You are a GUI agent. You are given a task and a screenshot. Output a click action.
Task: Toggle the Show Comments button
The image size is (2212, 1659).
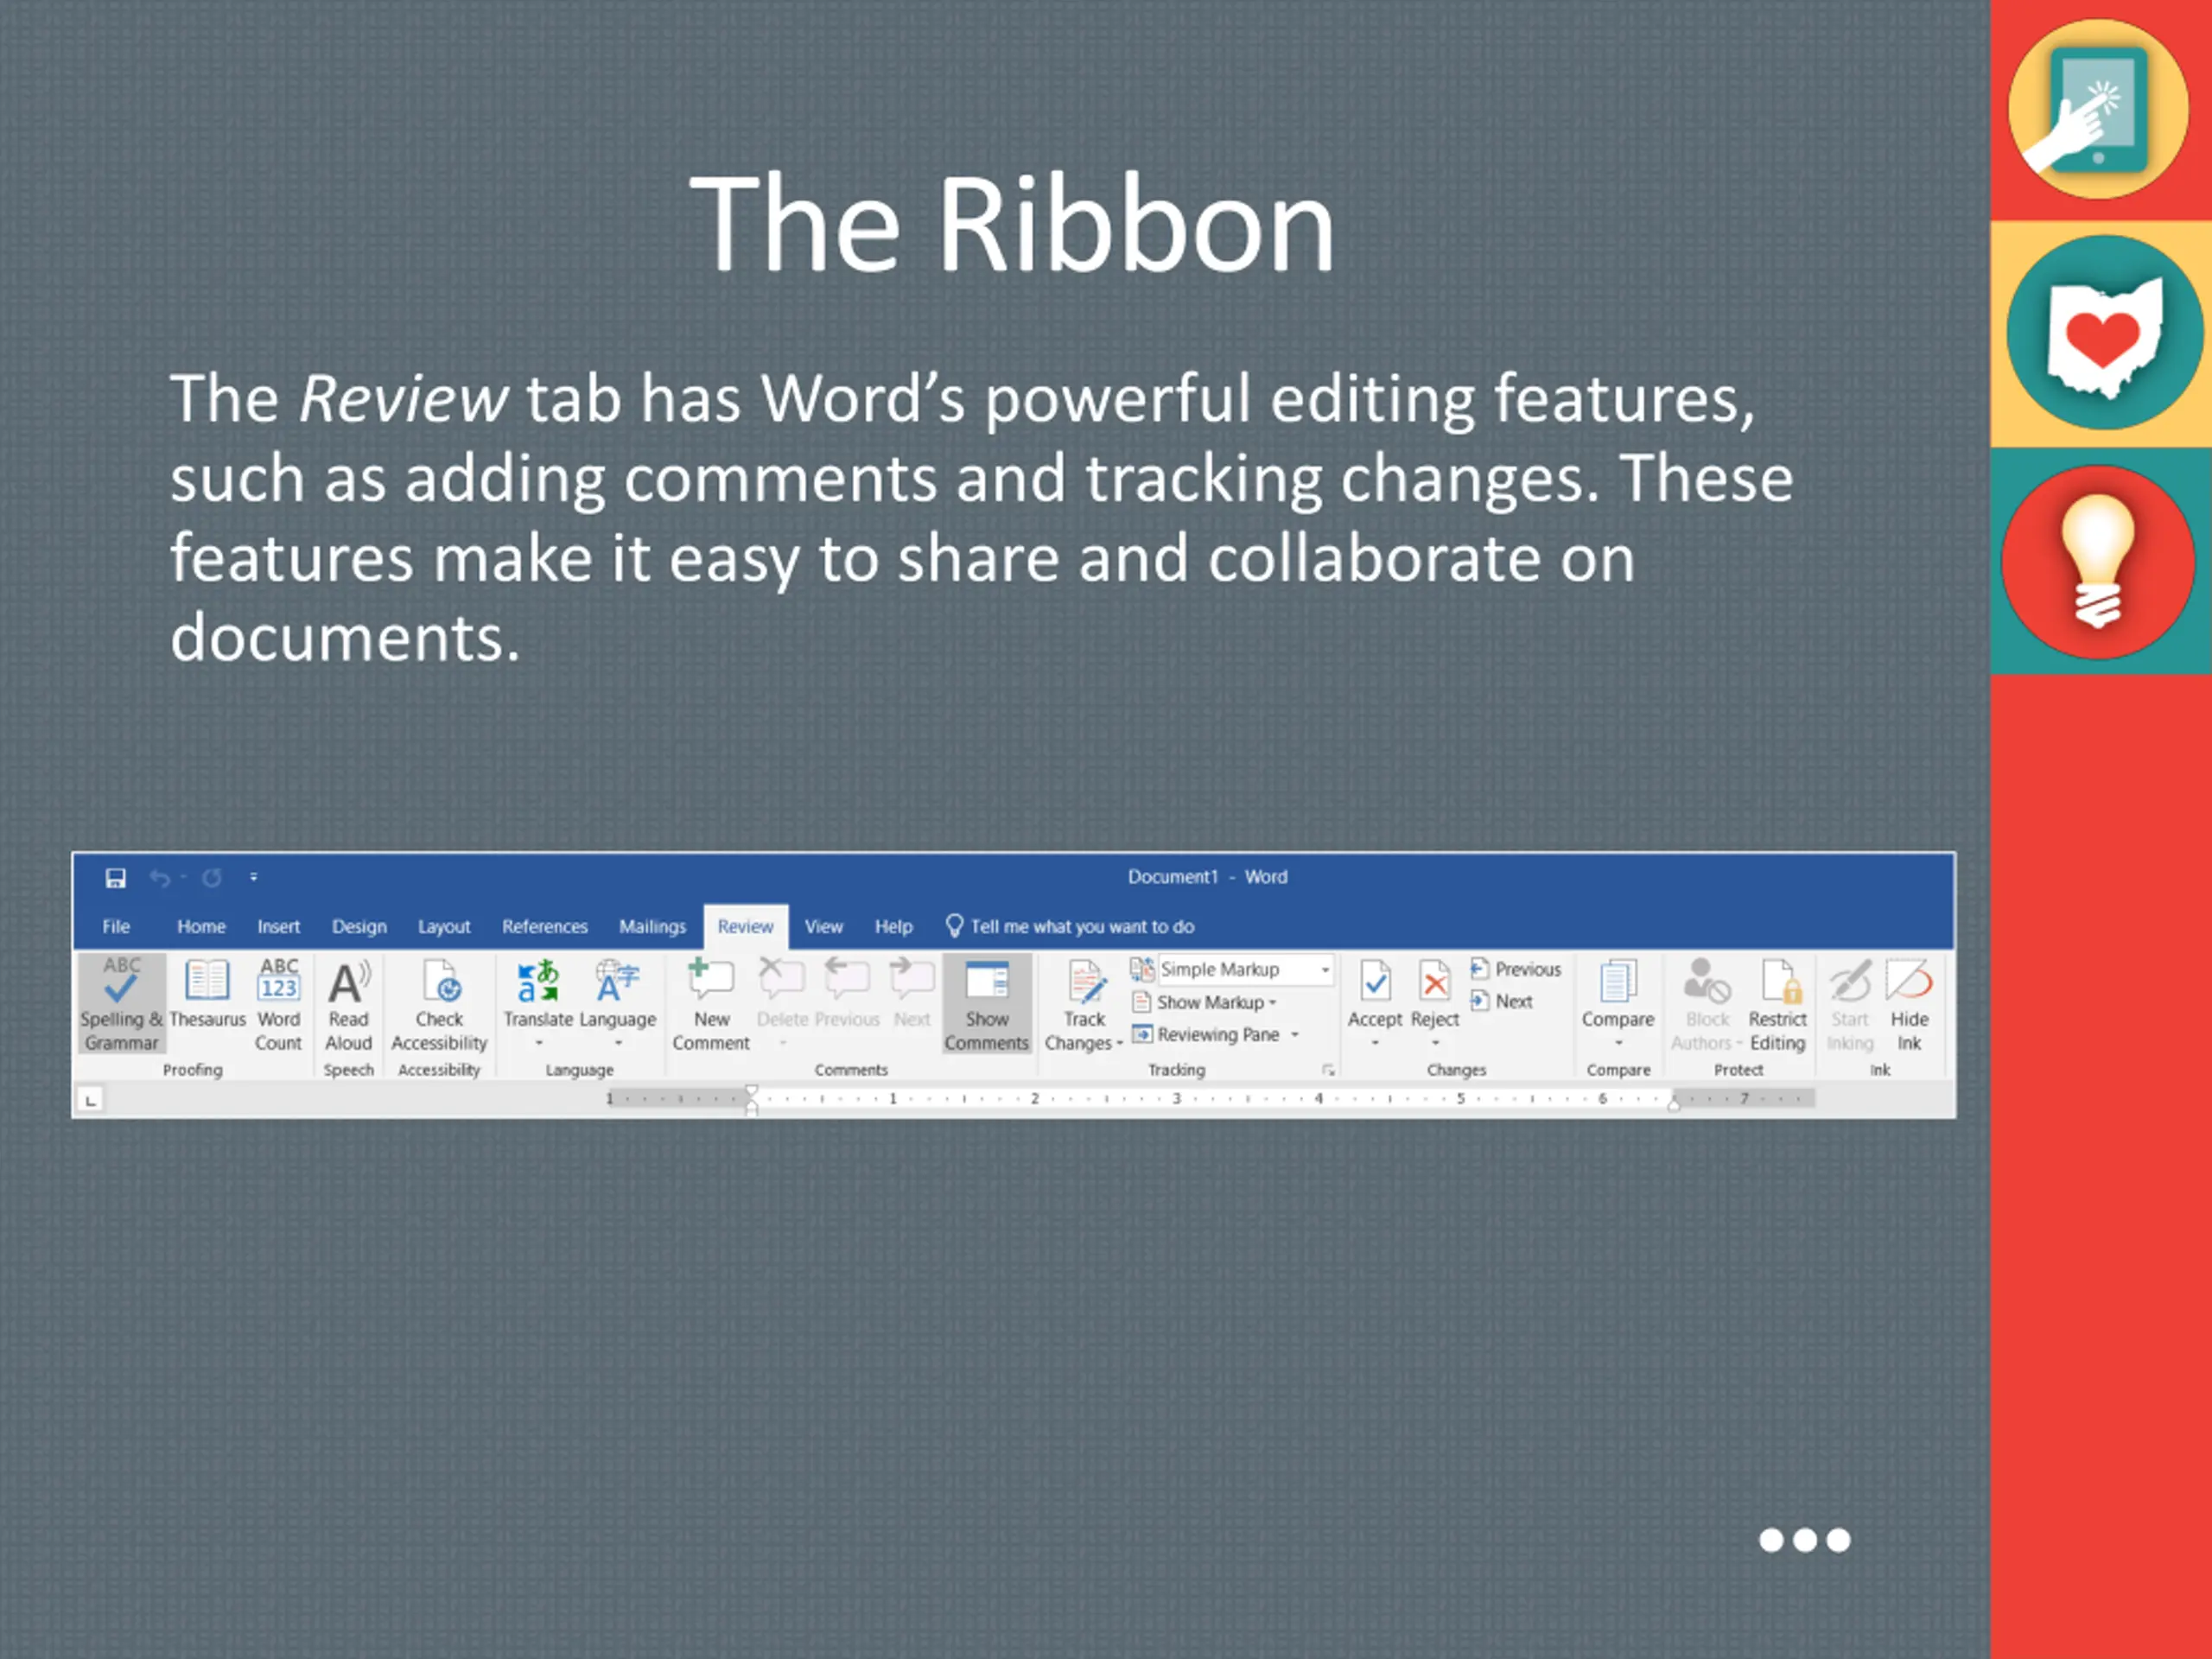(x=986, y=1003)
